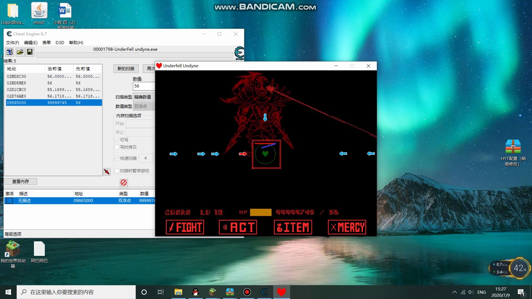The height and width of the screenshot is (299, 532).
Task: Select address row 02D76AE0
Action: coord(54,96)
